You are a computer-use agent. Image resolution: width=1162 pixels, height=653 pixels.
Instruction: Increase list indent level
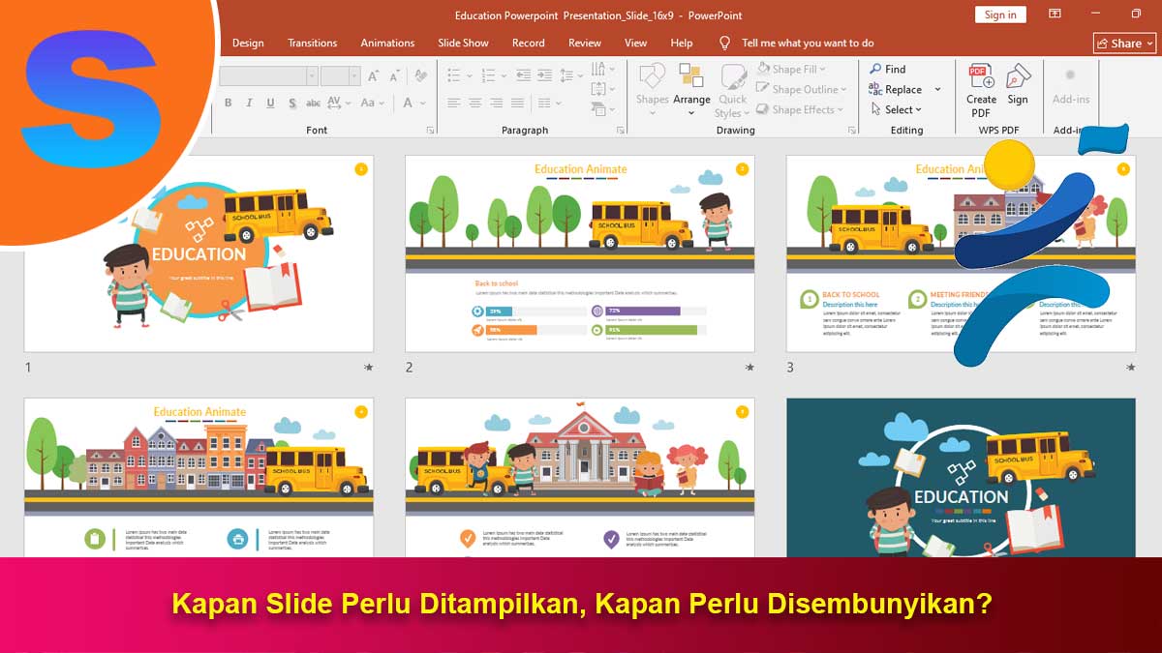pos(545,74)
